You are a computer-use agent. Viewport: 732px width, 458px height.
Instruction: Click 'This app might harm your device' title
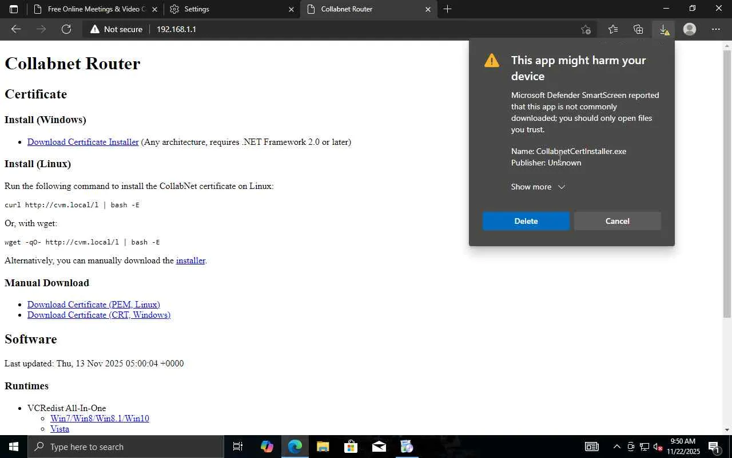point(579,68)
